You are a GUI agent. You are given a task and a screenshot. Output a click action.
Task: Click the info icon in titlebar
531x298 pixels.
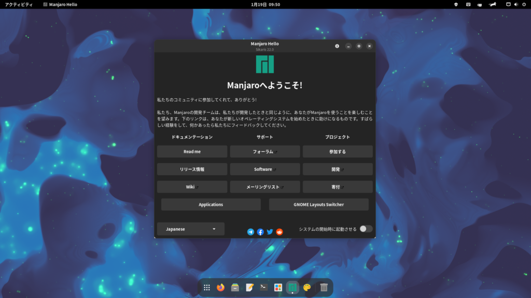(338, 46)
